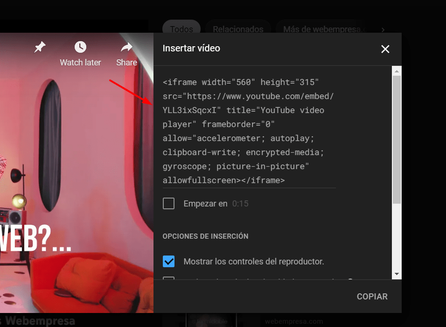Click the video preview thumbnail
Image resolution: width=446 pixels, height=327 pixels.
[77, 173]
